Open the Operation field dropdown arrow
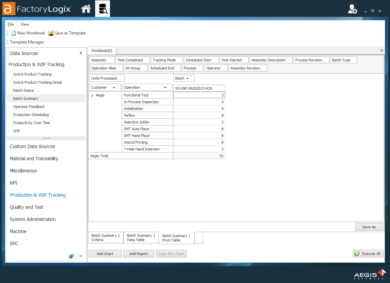 [x=165, y=87]
